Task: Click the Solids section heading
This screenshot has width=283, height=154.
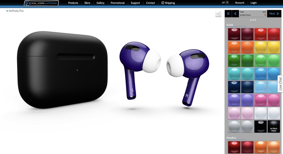Action: (x=230, y=25)
